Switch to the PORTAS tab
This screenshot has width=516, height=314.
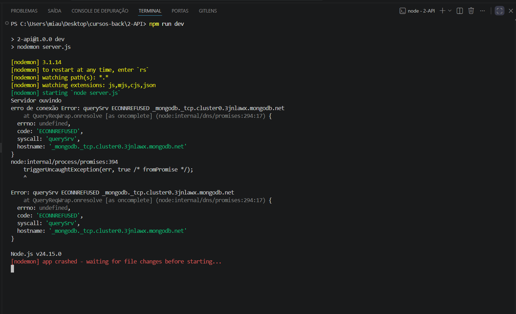pos(180,11)
